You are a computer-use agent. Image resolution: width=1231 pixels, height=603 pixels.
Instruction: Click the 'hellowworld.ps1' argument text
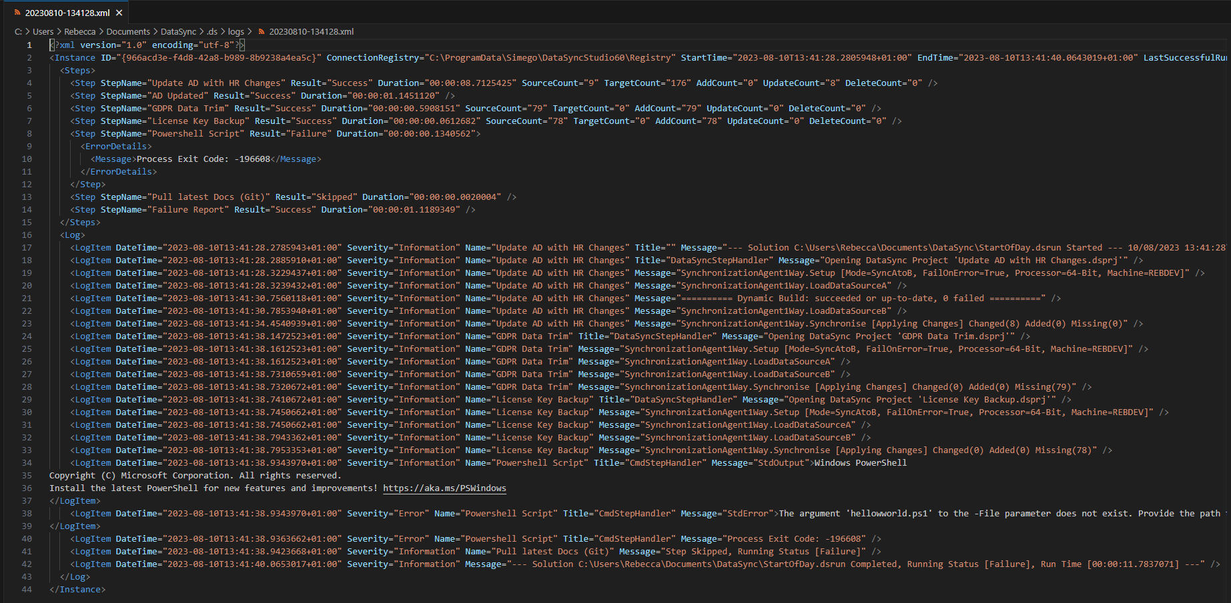(x=889, y=514)
